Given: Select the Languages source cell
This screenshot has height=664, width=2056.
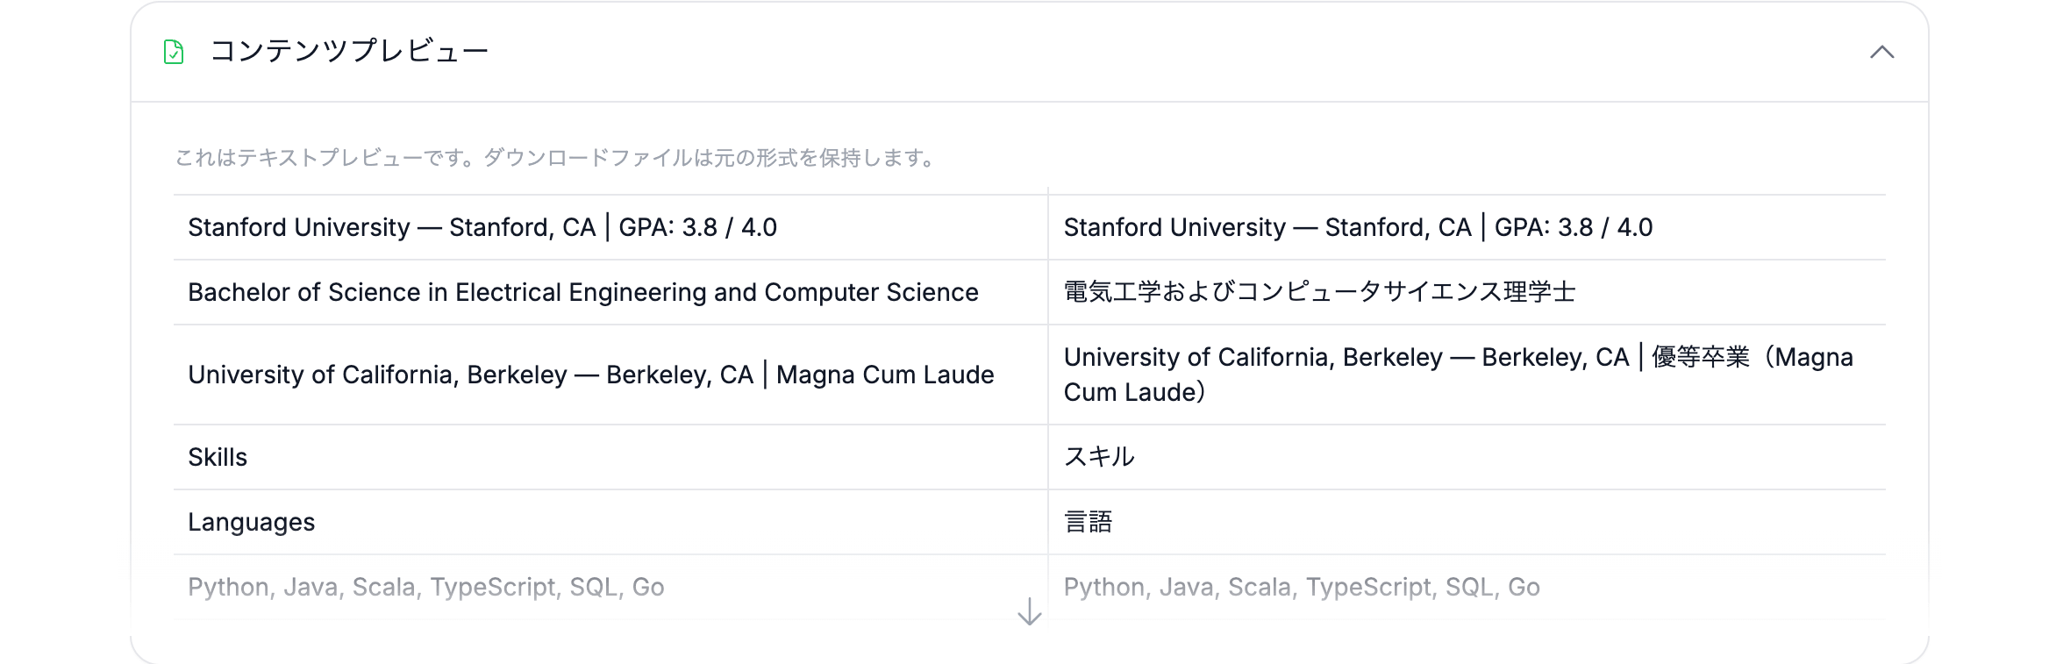Looking at the screenshot, I should coord(610,522).
